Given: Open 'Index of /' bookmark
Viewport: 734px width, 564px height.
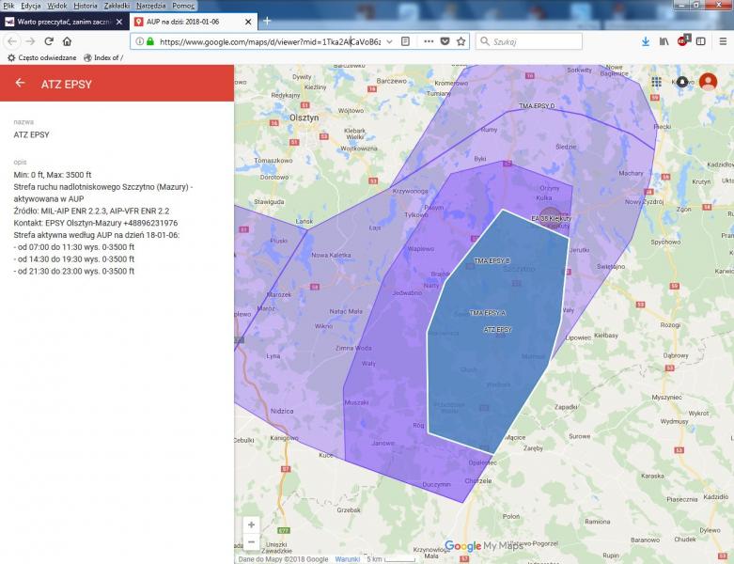Looking at the screenshot, I should coord(102,57).
